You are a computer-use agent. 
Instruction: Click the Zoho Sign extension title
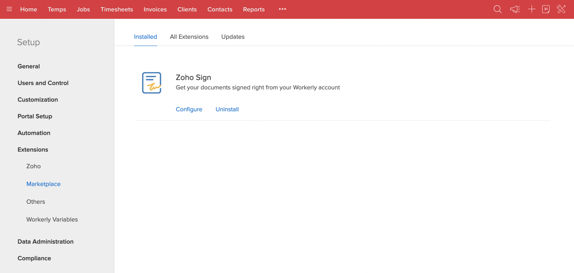click(193, 78)
